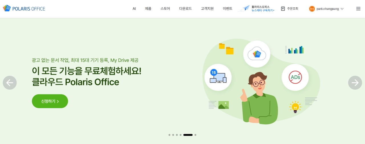Click the Polaris Office logo

tap(24, 9)
